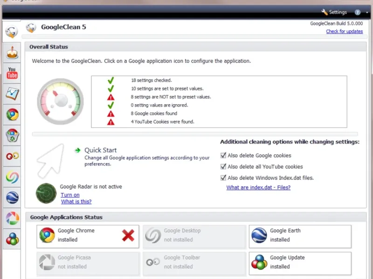
Task: Click the green Google Radar icon
Action: 46,193
